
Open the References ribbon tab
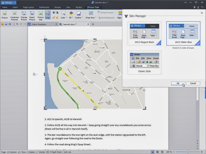[x=44, y=7]
